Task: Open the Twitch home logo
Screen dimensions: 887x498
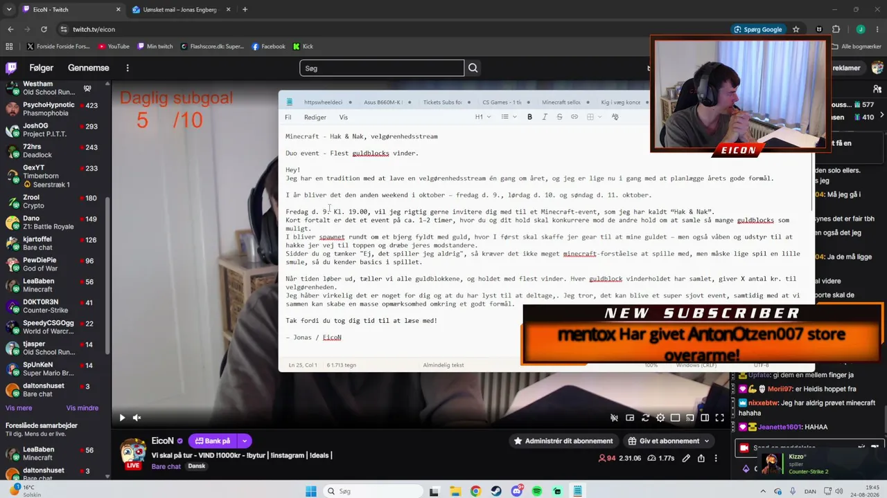Action: coord(11,68)
